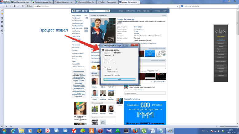Open the MMM 600 рублей banner image
The width and height of the screenshot is (239, 134).
pyautogui.click(x=145, y=113)
